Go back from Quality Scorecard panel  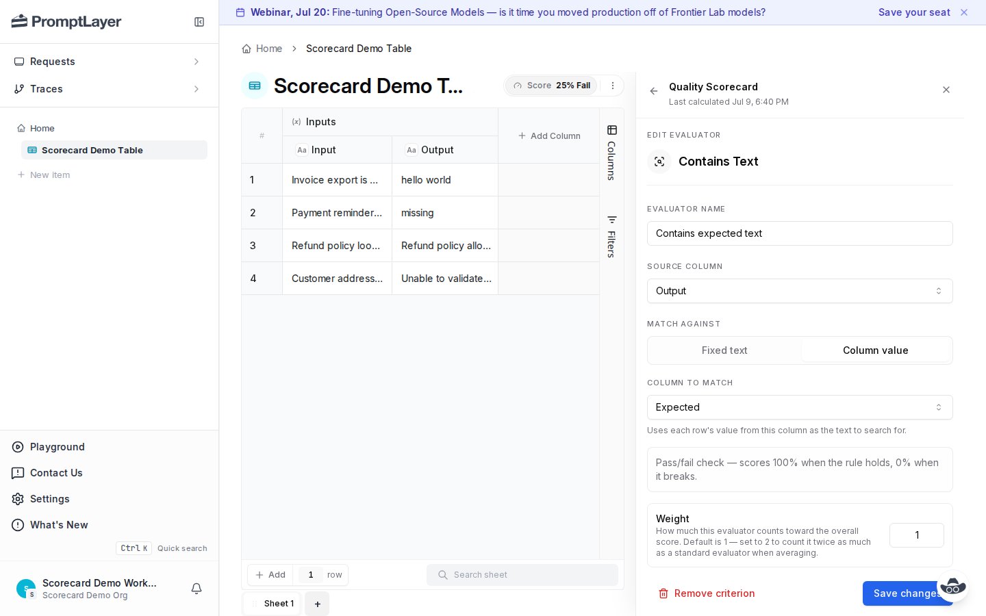click(654, 90)
